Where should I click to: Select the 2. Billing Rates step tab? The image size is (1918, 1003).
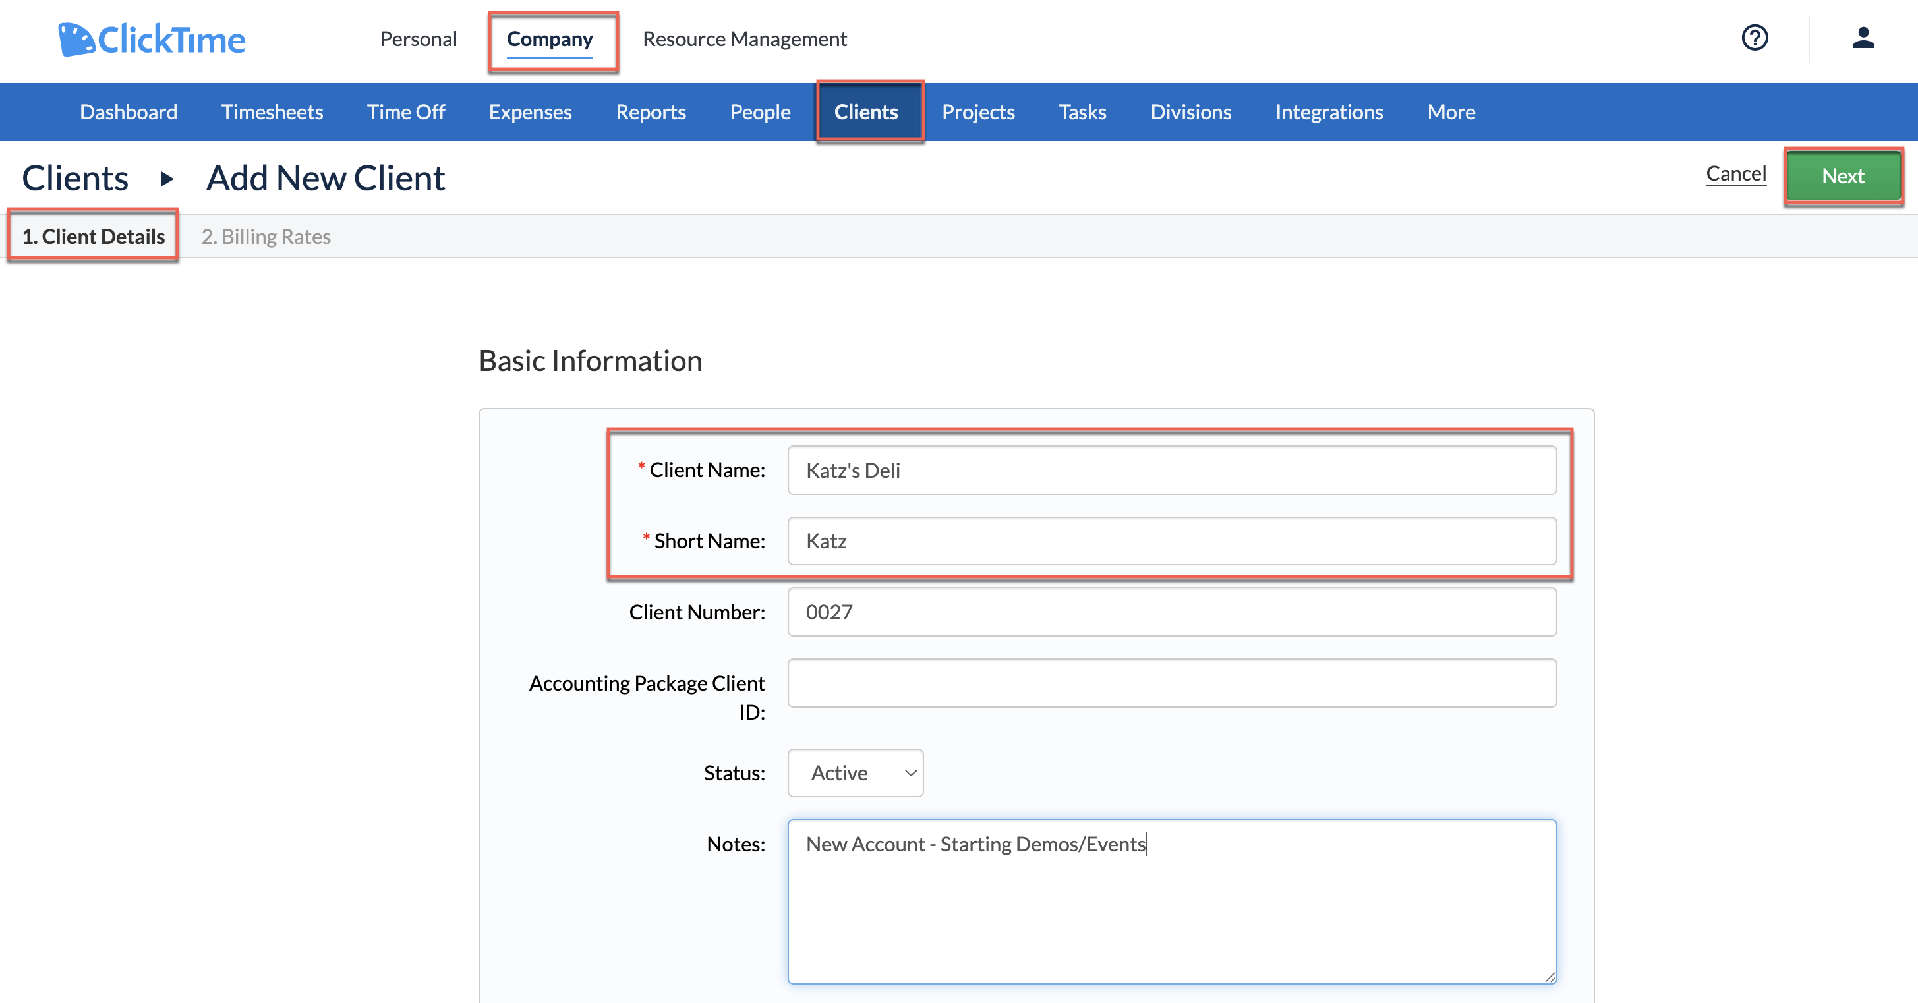(x=266, y=237)
